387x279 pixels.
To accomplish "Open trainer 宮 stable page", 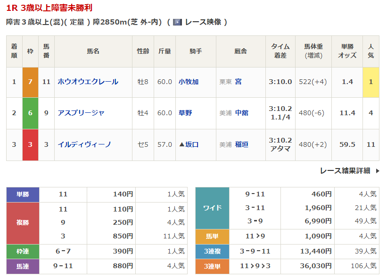I will [238, 82].
